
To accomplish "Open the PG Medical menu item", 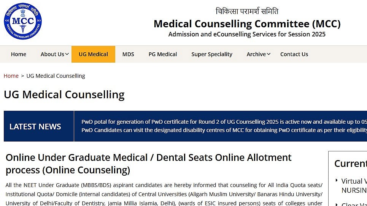I will (163, 54).
